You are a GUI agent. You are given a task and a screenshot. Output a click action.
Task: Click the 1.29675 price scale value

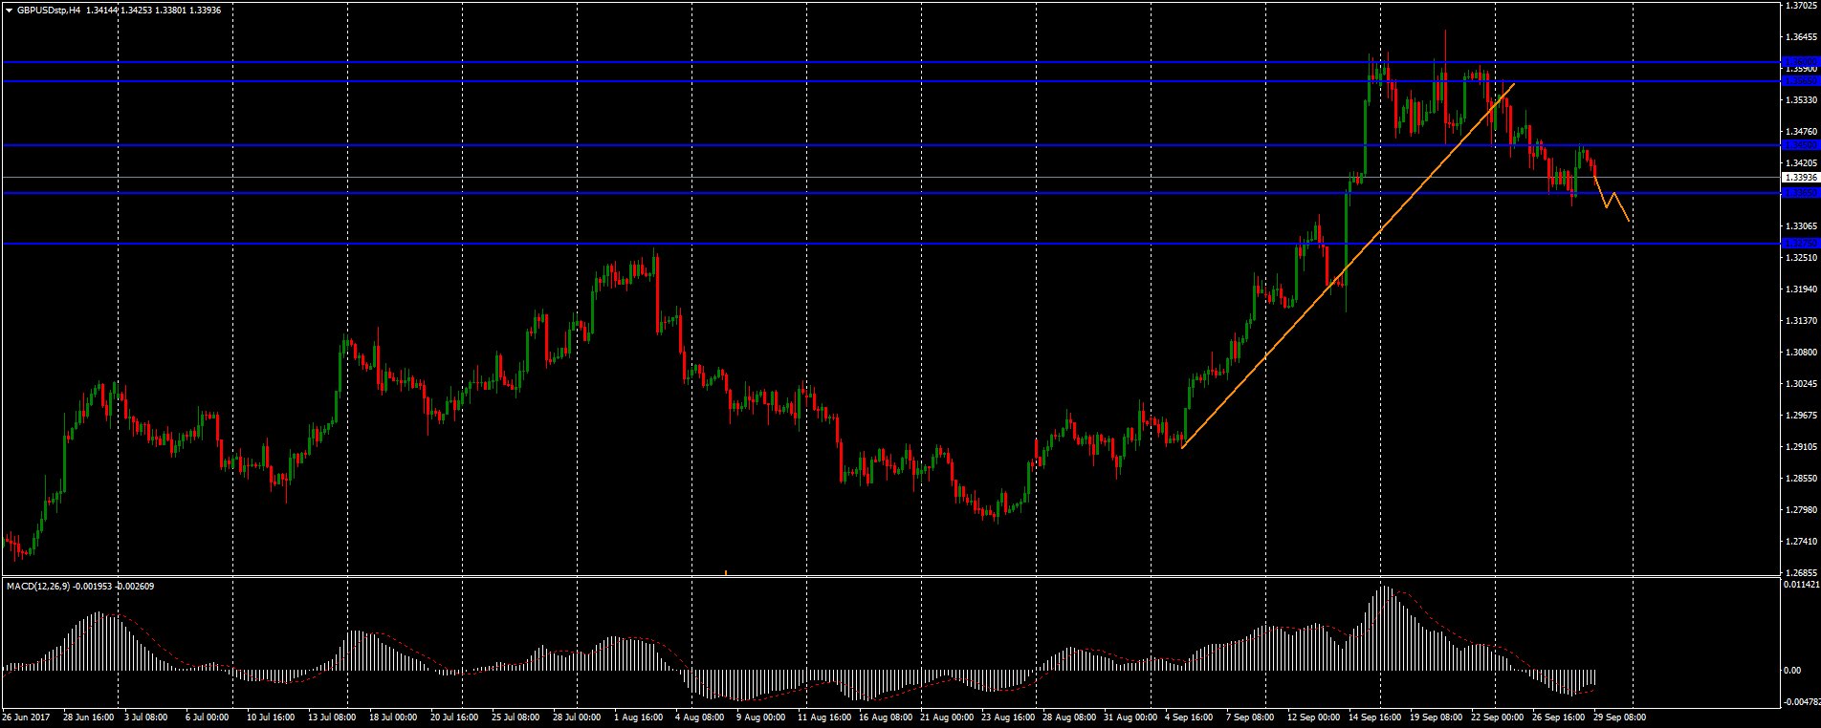[x=1802, y=416]
